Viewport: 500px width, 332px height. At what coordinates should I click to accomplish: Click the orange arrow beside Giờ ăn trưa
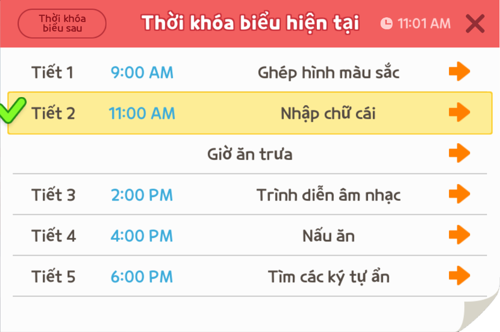tap(459, 154)
